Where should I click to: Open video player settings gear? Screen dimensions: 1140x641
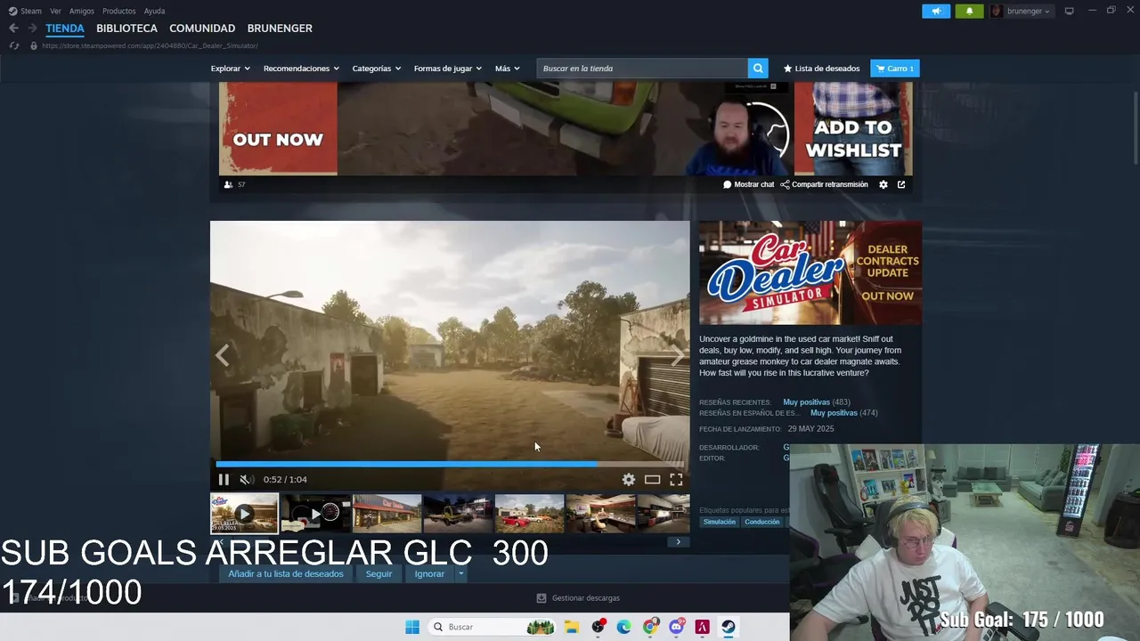coord(629,480)
